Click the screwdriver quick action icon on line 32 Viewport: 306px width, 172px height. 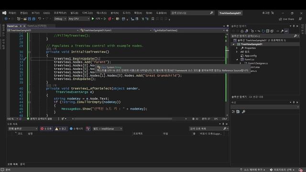pos(25,59)
